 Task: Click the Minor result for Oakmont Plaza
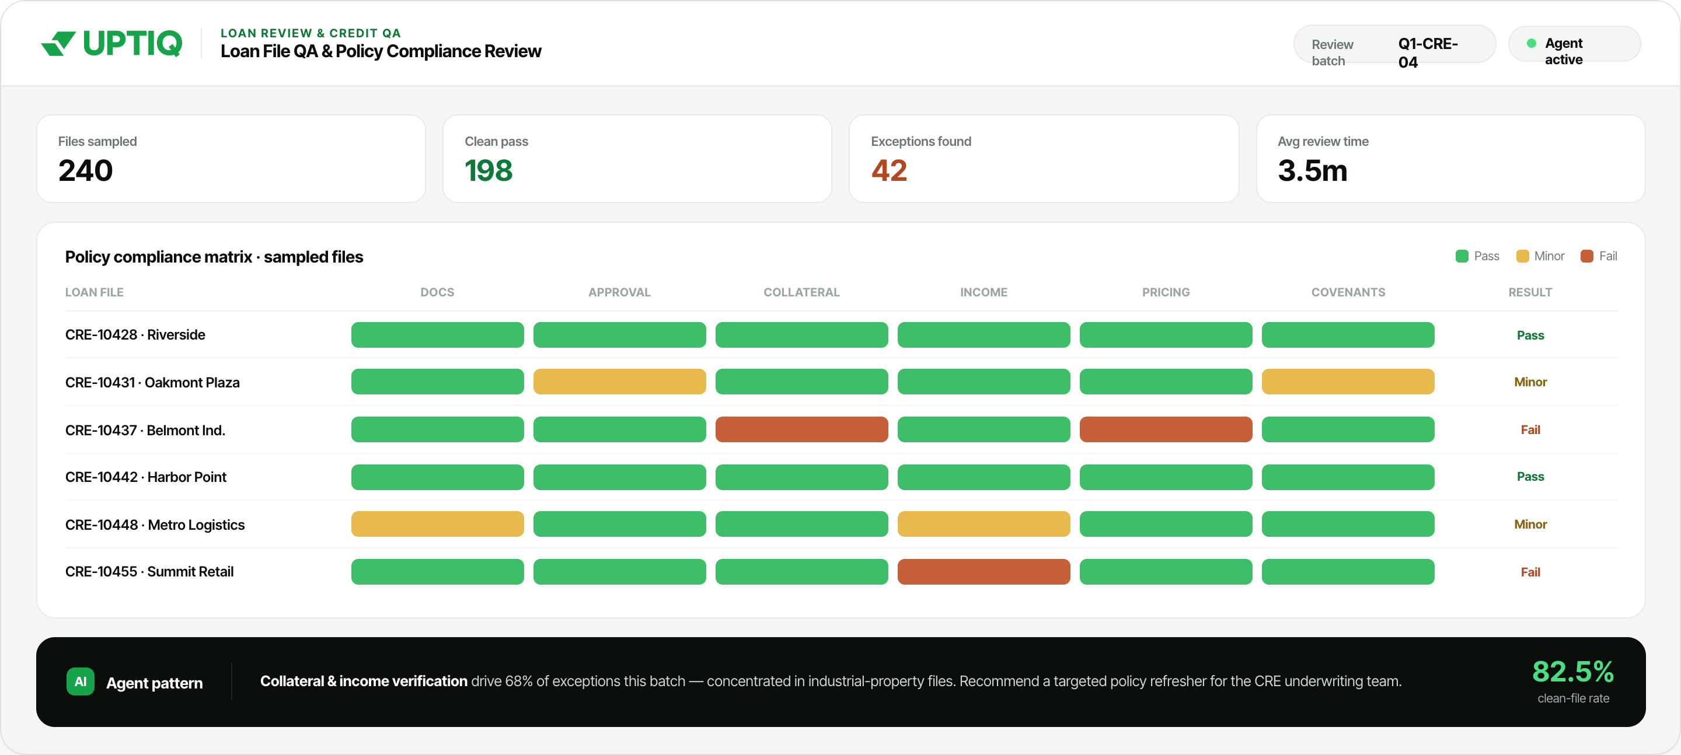click(x=1530, y=382)
